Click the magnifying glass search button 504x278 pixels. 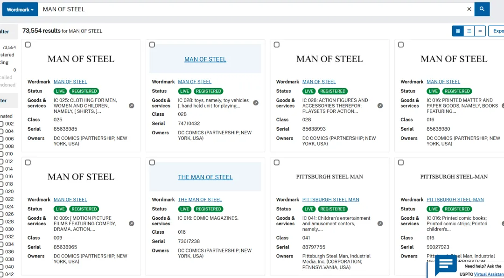pyautogui.click(x=482, y=9)
